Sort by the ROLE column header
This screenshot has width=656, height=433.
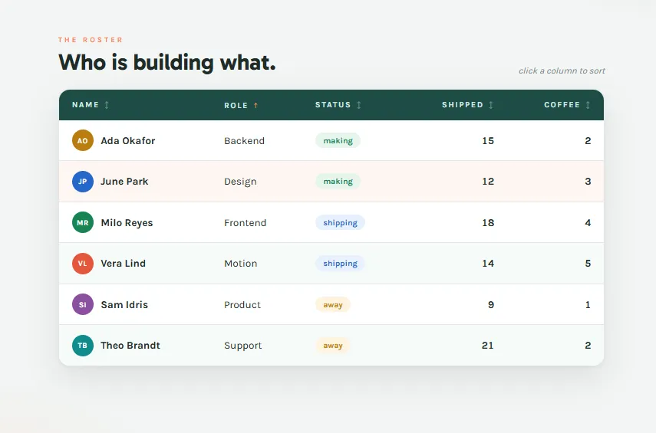(x=241, y=105)
